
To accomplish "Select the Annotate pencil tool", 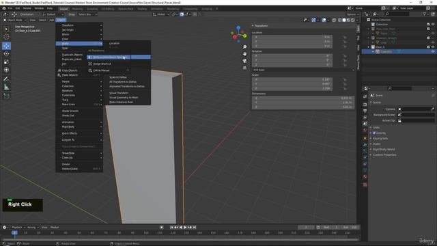I will pyautogui.click(x=6, y=79).
